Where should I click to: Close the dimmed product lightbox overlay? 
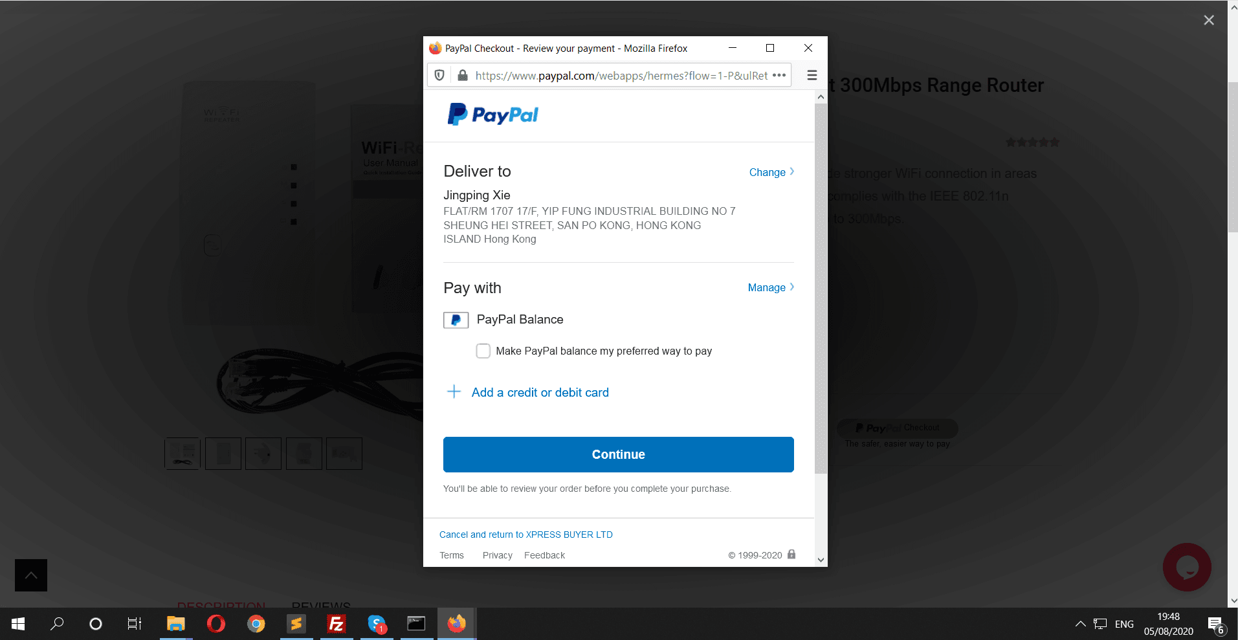tap(1209, 20)
